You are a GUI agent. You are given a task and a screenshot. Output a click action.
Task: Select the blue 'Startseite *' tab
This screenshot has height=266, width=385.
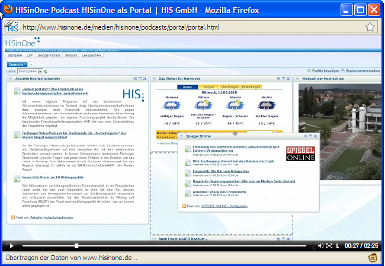tap(17, 65)
